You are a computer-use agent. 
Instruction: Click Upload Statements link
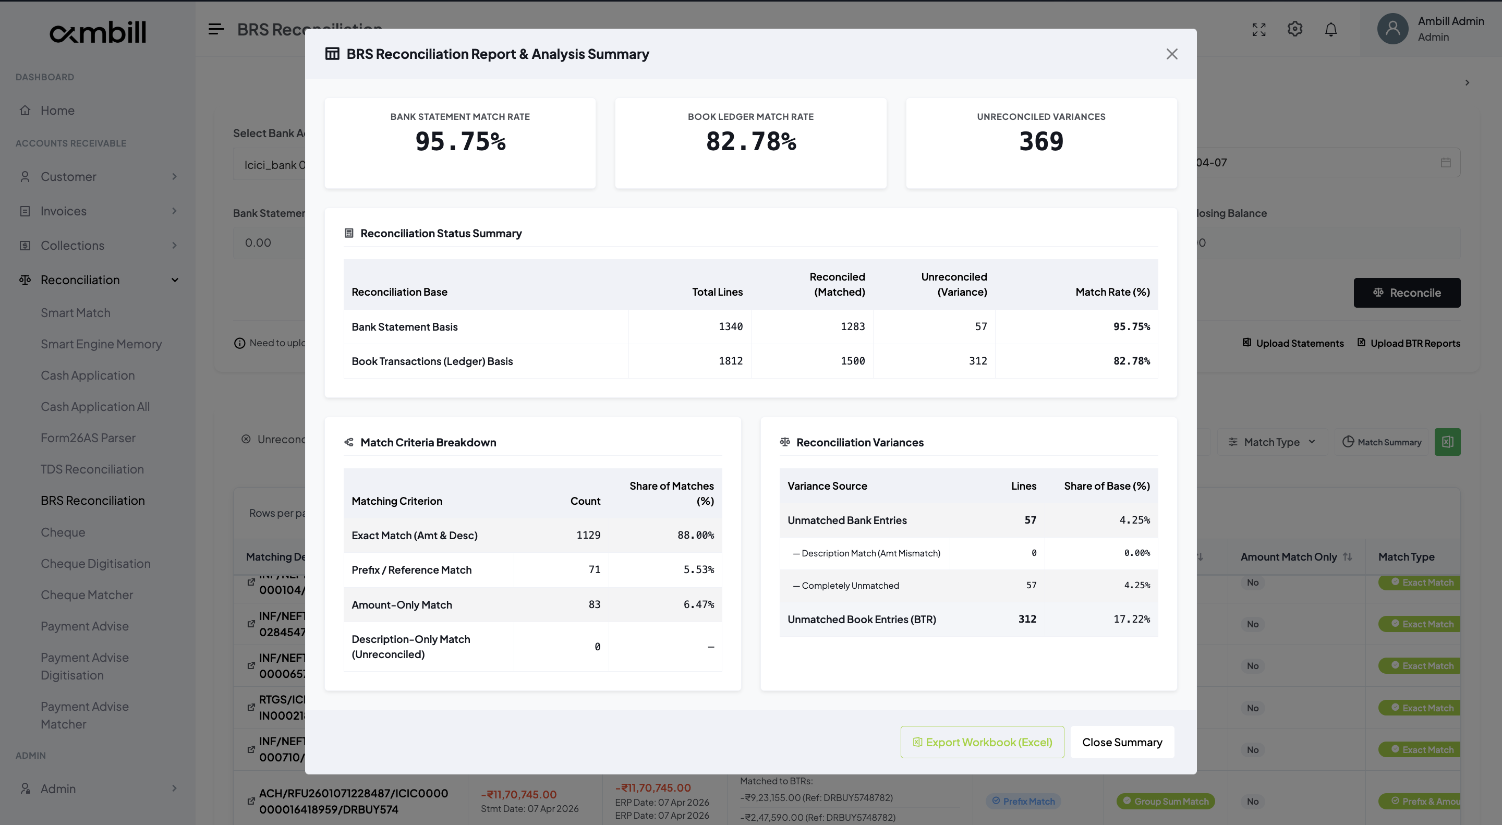coord(1293,343)
